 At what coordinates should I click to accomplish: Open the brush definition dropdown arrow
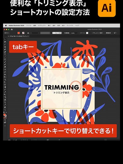click(x=62, y=33)
